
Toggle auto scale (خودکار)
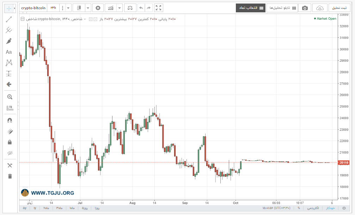pyautogui.click(x=330, y=208)
